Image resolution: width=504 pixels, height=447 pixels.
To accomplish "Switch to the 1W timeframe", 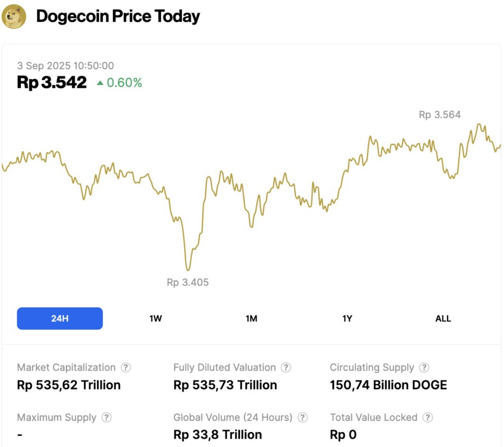I will pyautogui.click(x=154, y=318).
